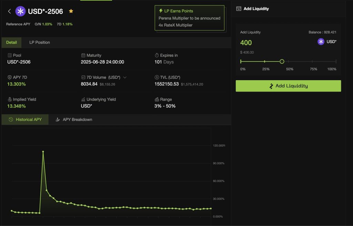Click the 400 liquidity amount input

point(246,43)
